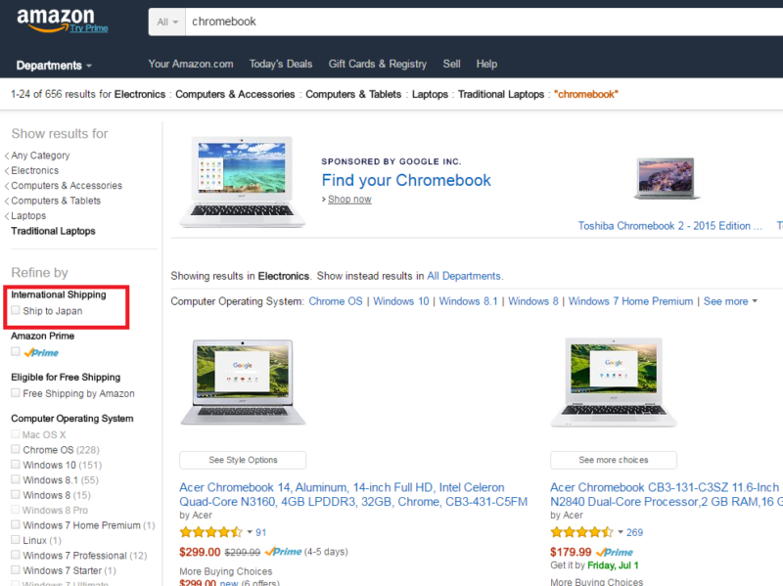Viewport: 783px width, 586px height.
Task: Select Computers & Accessories in sidebar
Action: tap(67, 186)
